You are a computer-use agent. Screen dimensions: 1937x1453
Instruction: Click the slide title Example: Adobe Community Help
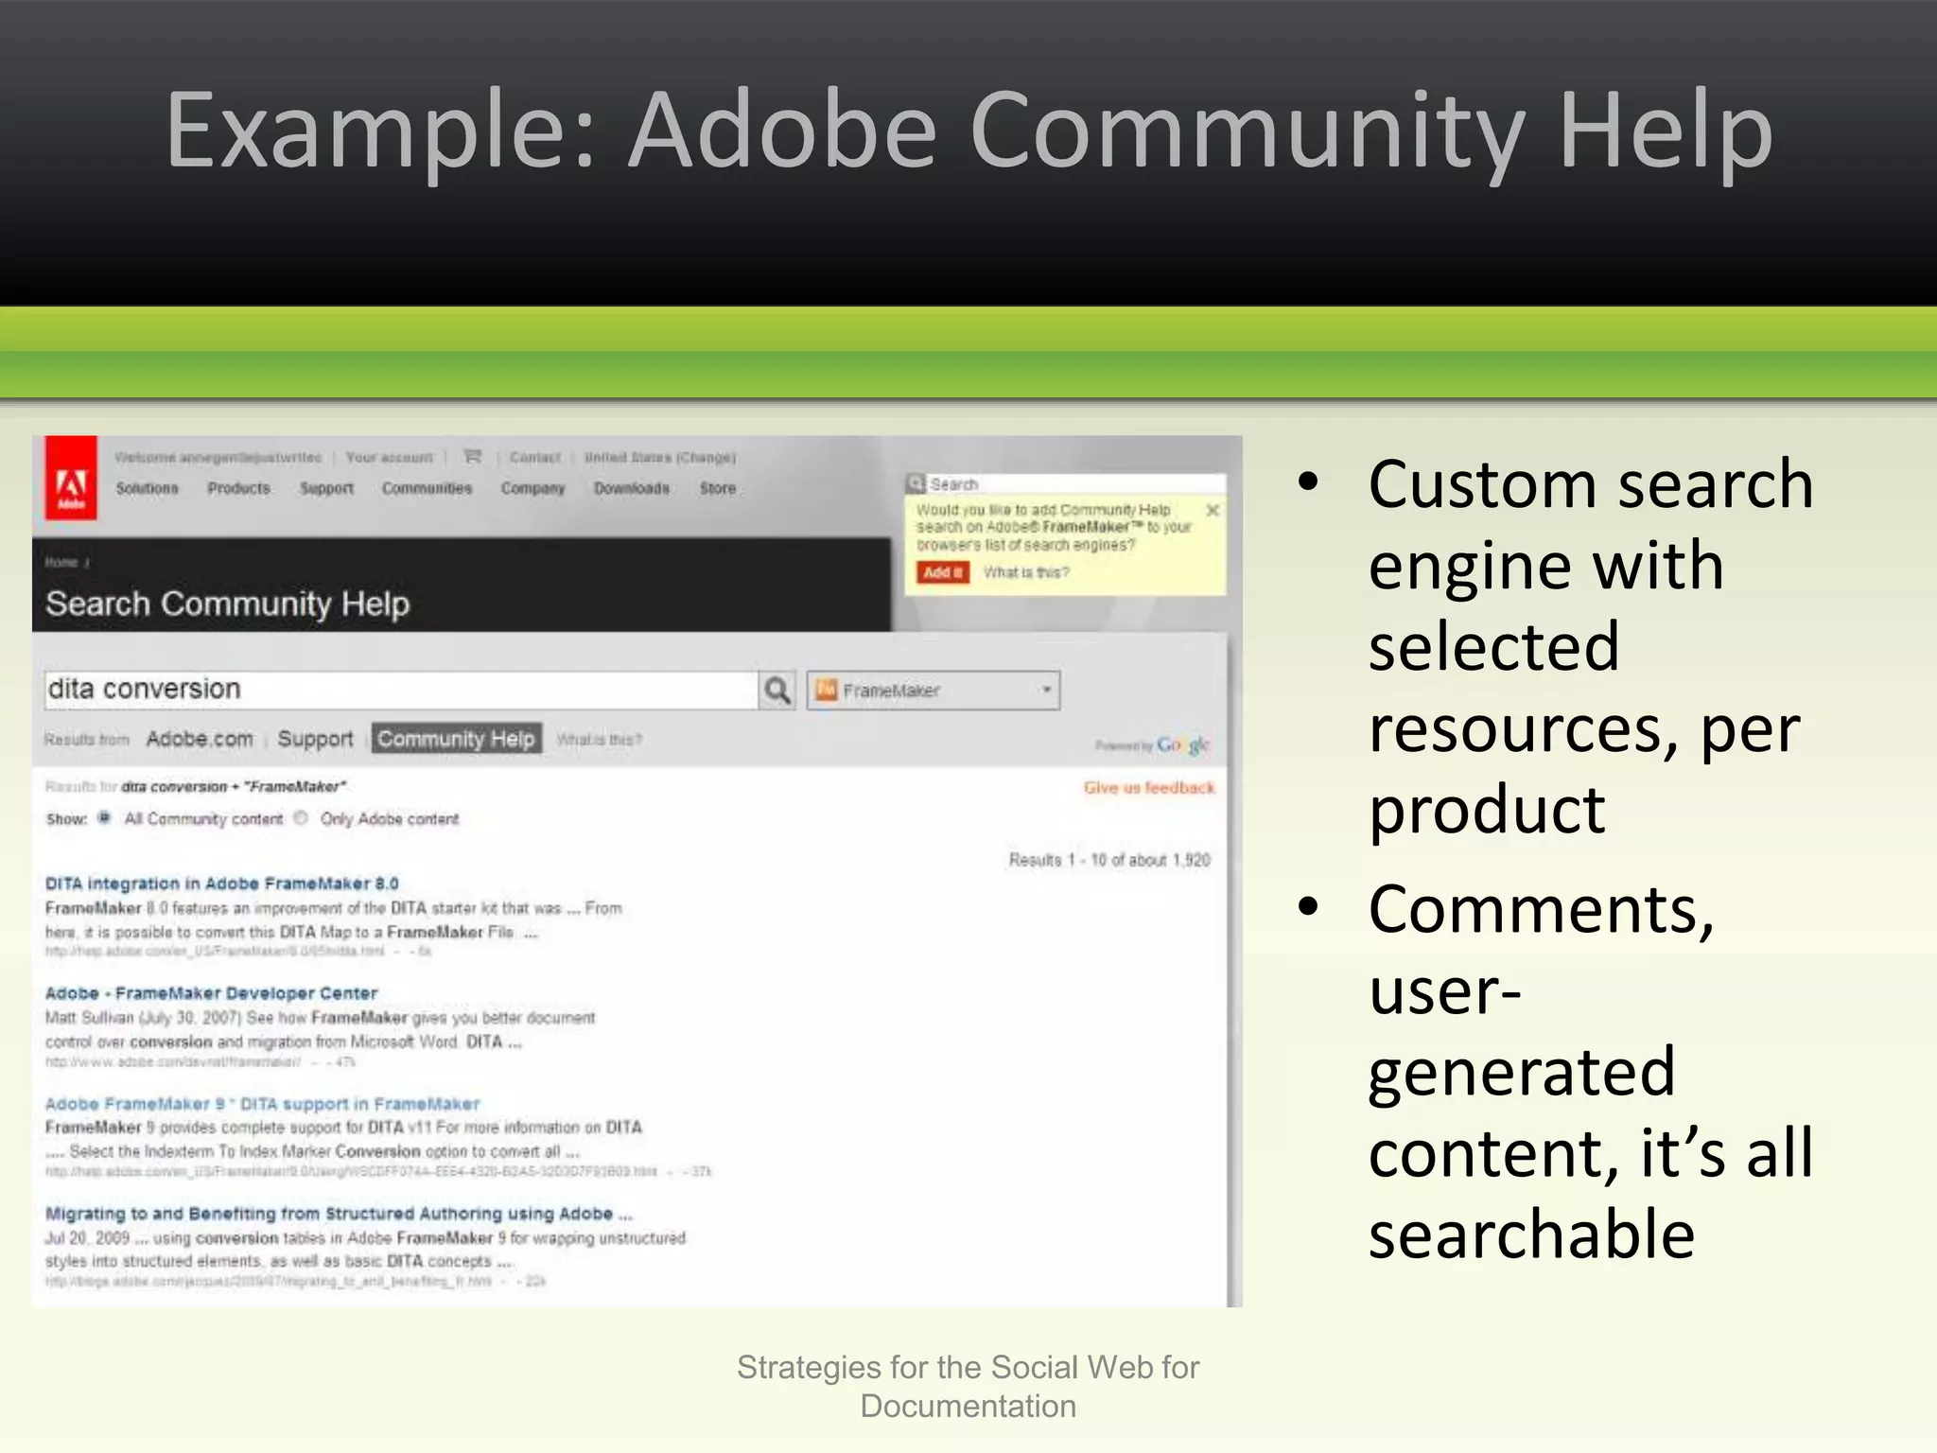[x=968, y=132]
